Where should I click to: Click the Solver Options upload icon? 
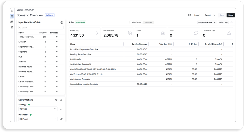(61, 100)
